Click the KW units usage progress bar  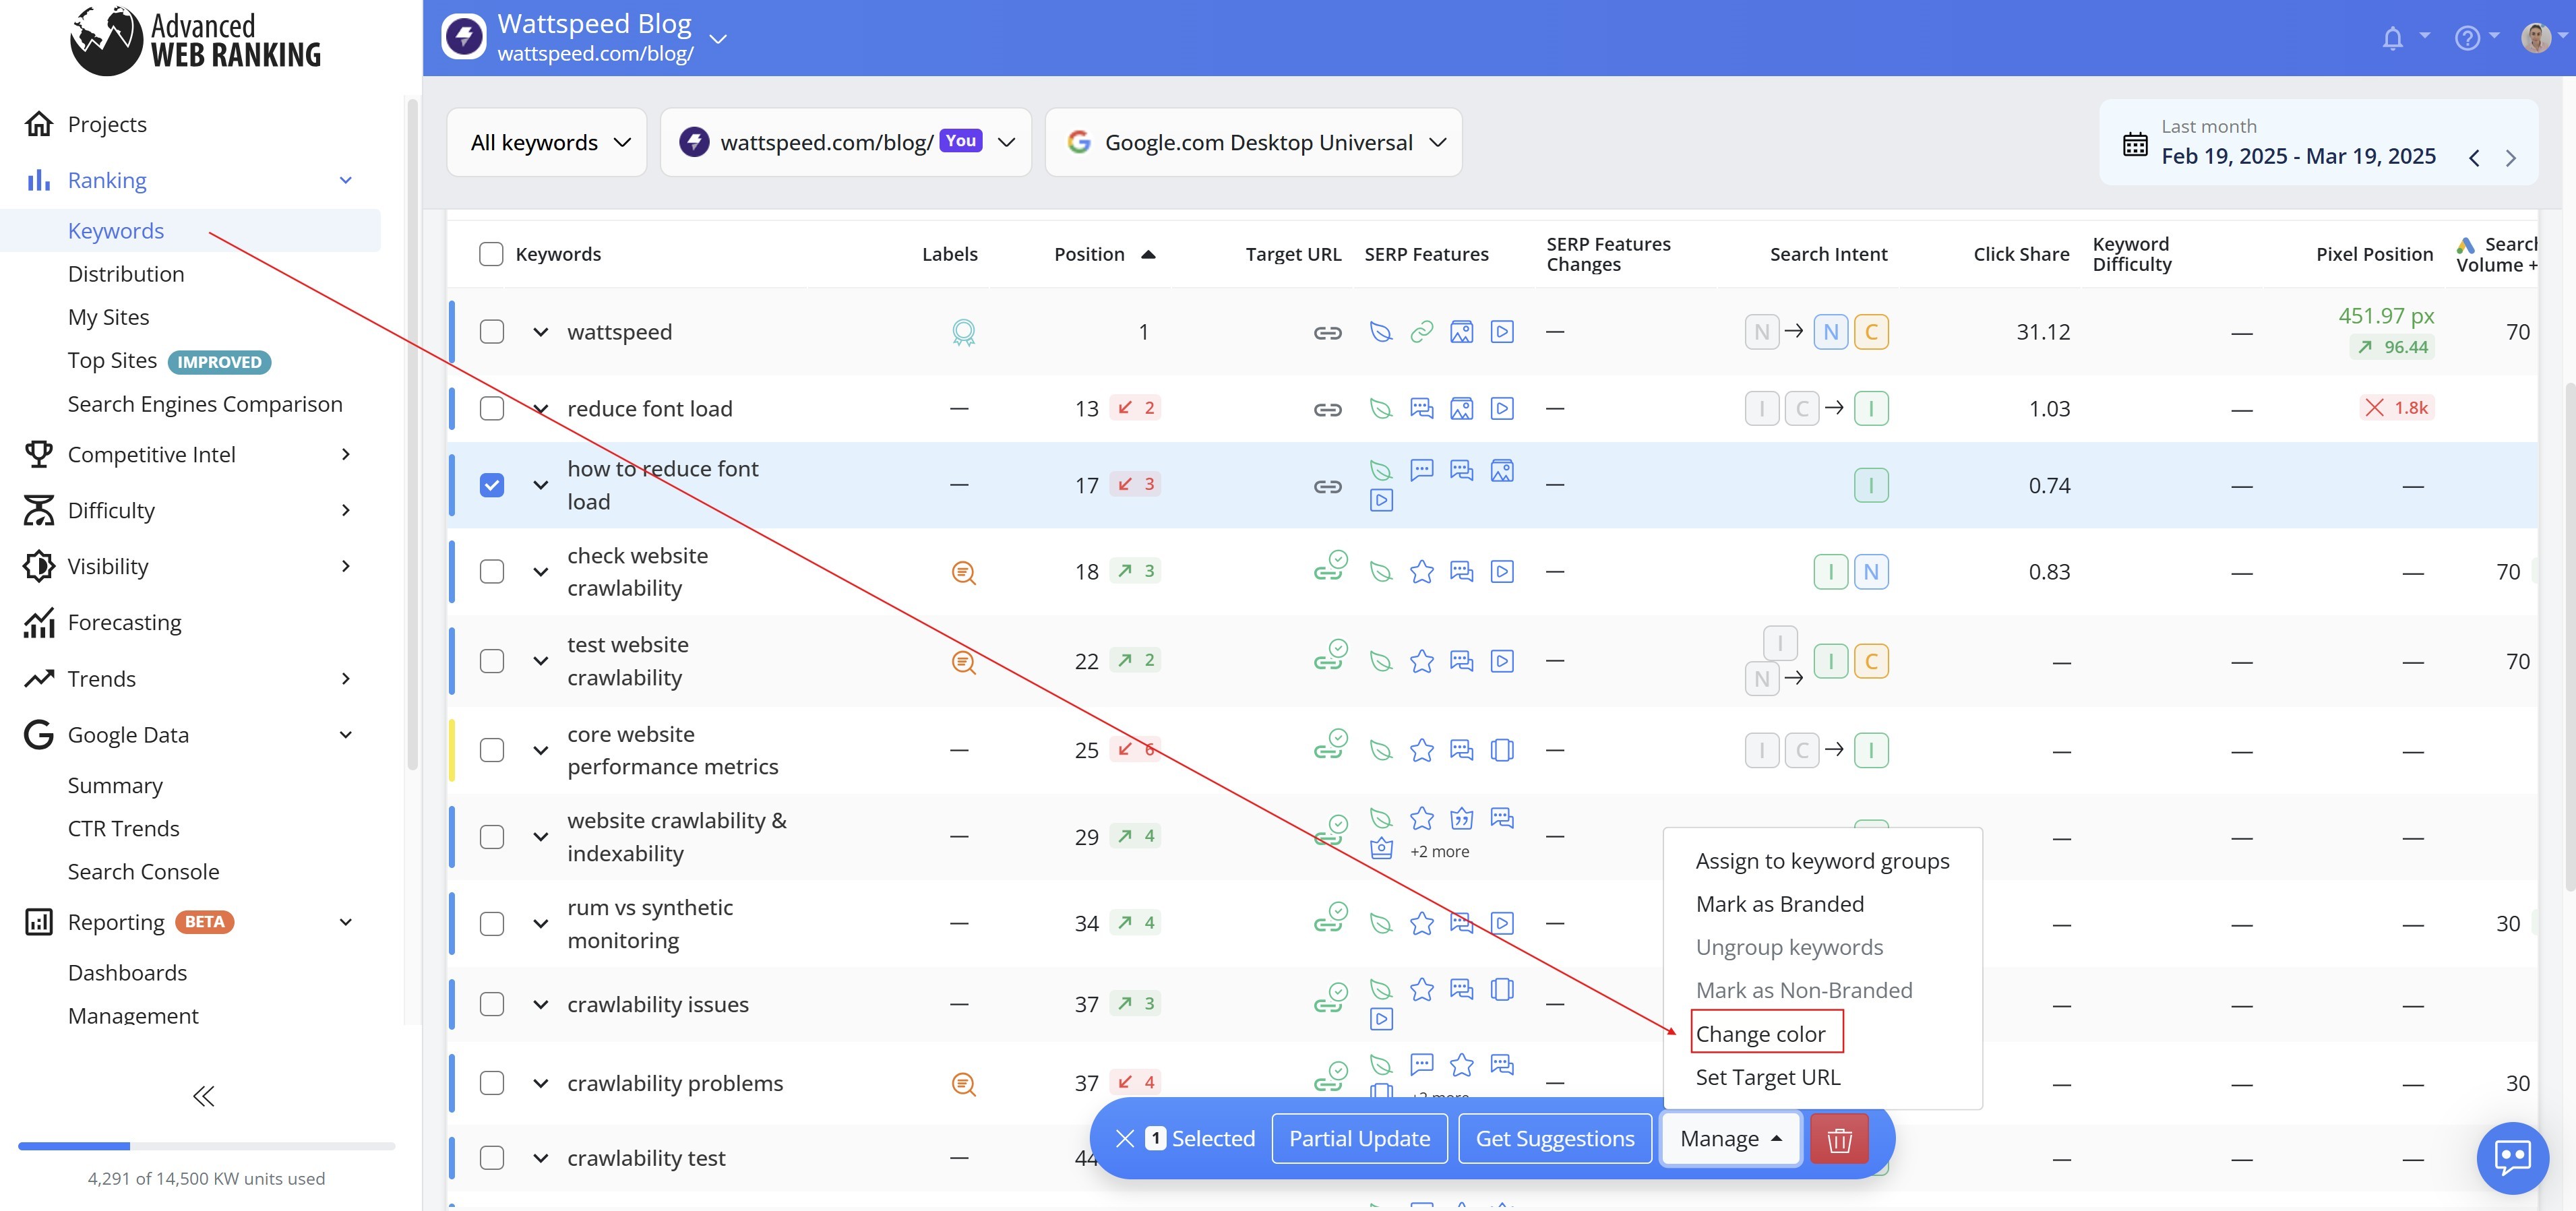(x=207, y=1146)
